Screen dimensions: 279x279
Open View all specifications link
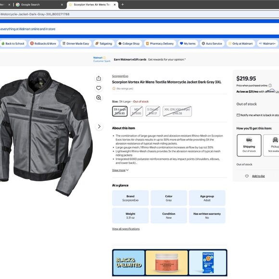[x=126, y=229]
